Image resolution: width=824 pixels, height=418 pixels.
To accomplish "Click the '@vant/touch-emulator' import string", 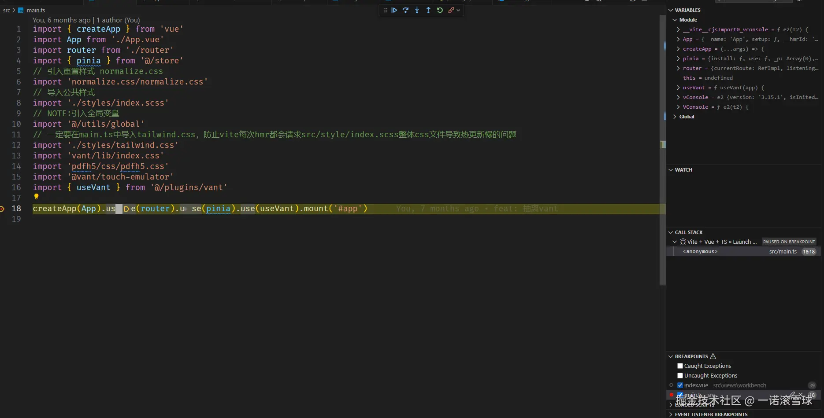I will pos(120,177).
